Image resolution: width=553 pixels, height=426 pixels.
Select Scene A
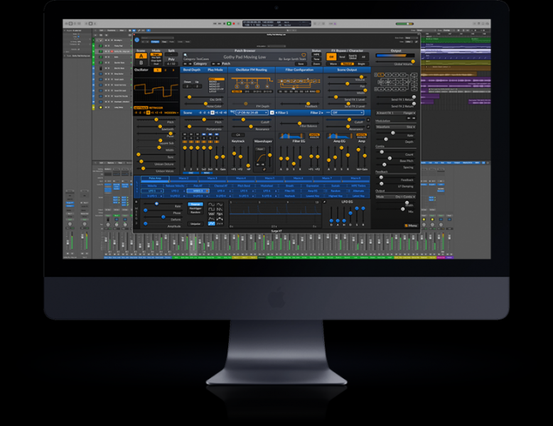(141, 57)
